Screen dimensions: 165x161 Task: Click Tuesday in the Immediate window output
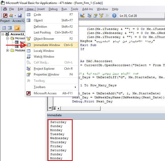click(57, 134)
